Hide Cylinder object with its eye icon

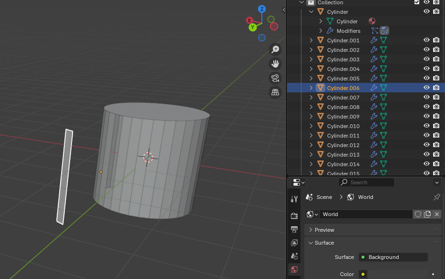426,11
